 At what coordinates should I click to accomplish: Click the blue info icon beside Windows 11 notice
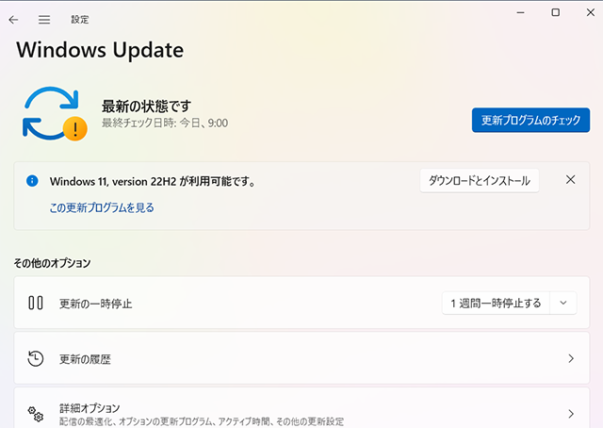[32, 180]
